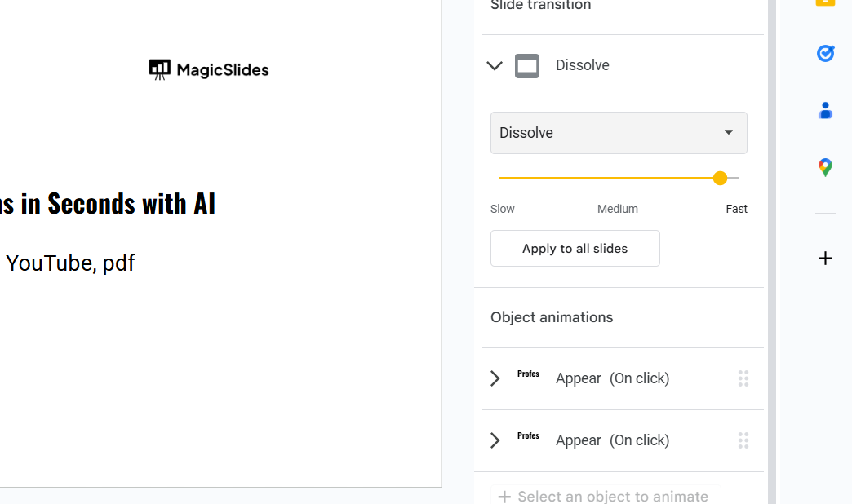
Task: Collapse the Dissolve slide transition section
Action: (x=495, y=66)
